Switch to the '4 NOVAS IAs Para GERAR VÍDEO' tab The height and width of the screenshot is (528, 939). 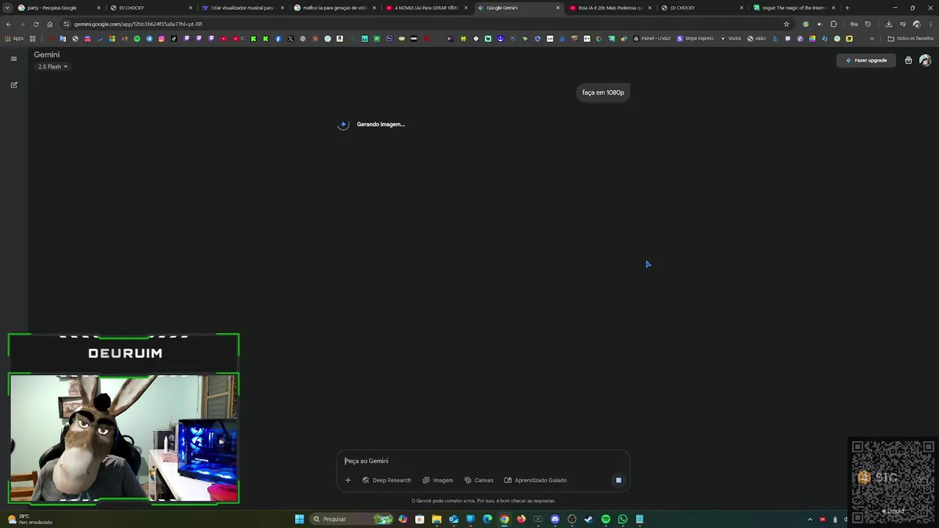[x=425, y=8]
